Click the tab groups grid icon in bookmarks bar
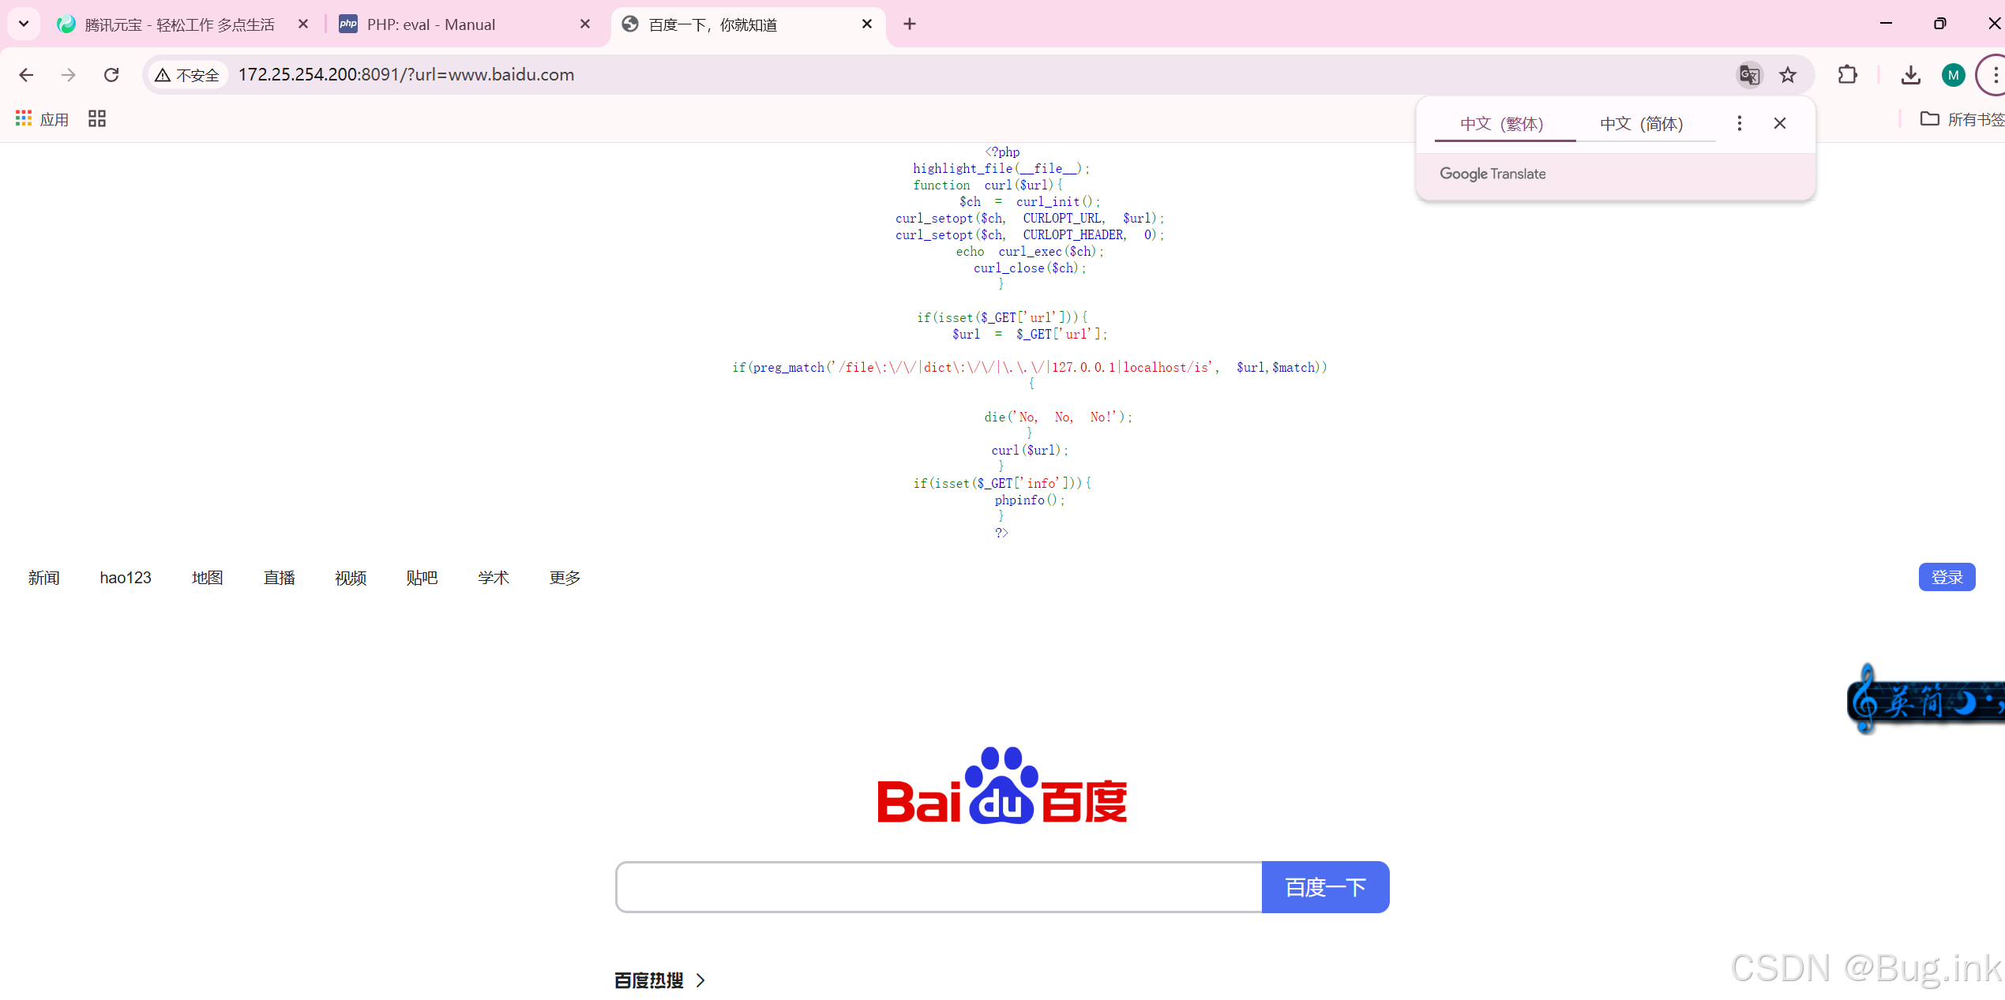The height and width of the screenshot is (1000, 2005). (97, 119)
